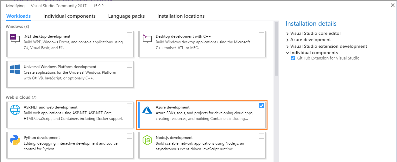This screenshot has height=162, width=397.
Task: Open the Language packs tab
Action: click(126, 16)
